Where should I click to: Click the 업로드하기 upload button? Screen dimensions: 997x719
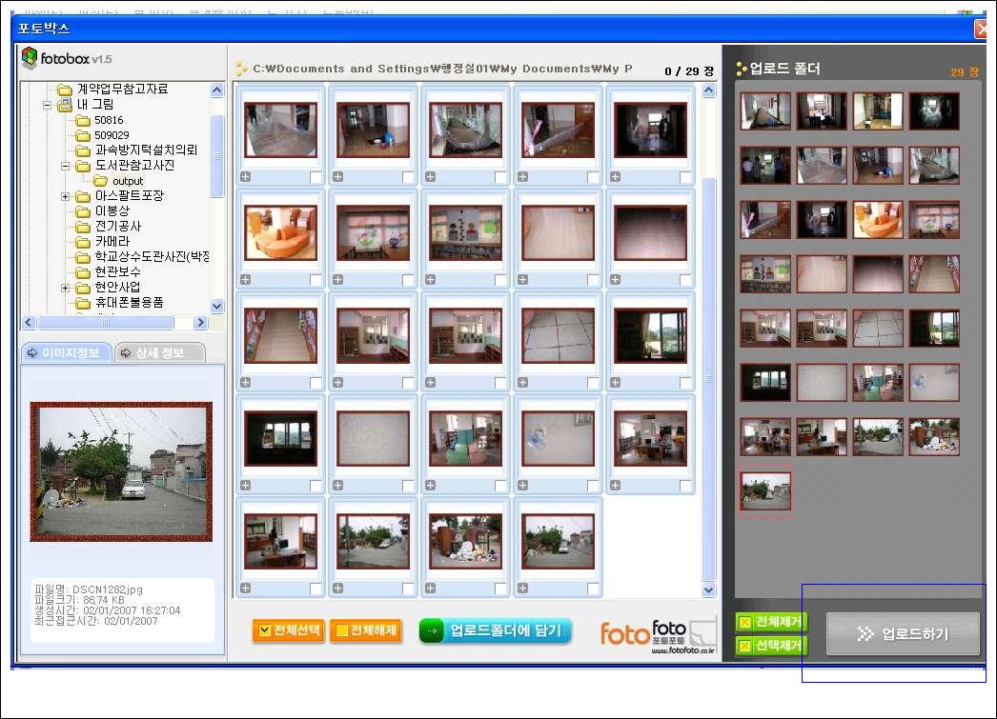903,633
